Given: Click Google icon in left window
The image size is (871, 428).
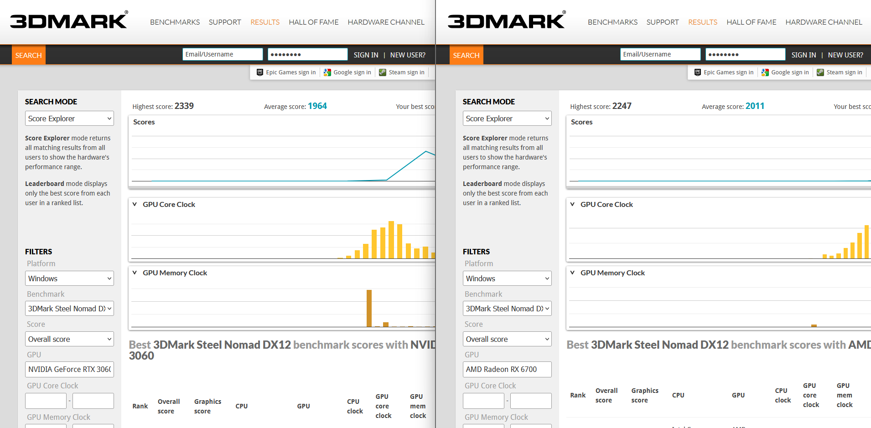Looking at the screenshot, I should click(x=327, y=72).
